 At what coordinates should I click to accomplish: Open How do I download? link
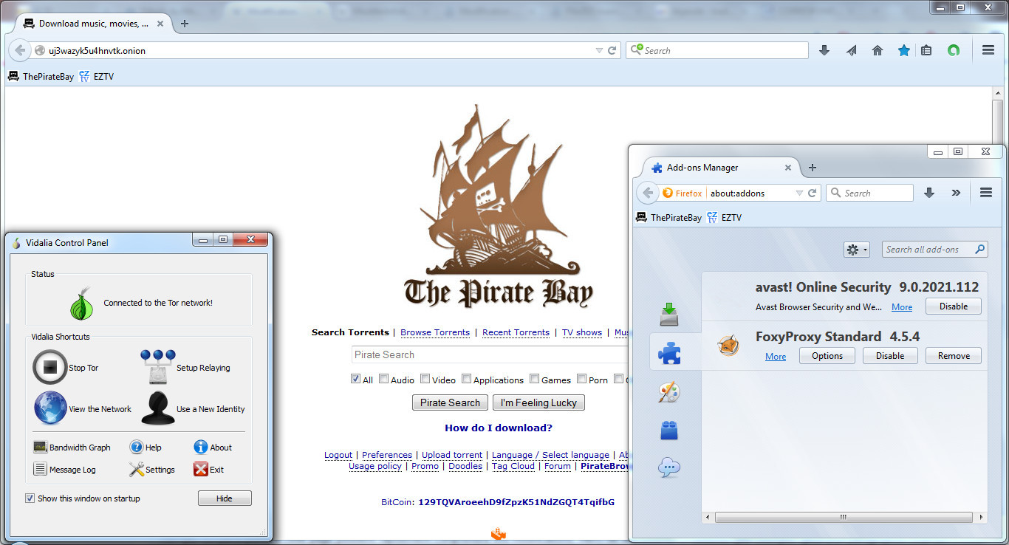pos(499,428)
